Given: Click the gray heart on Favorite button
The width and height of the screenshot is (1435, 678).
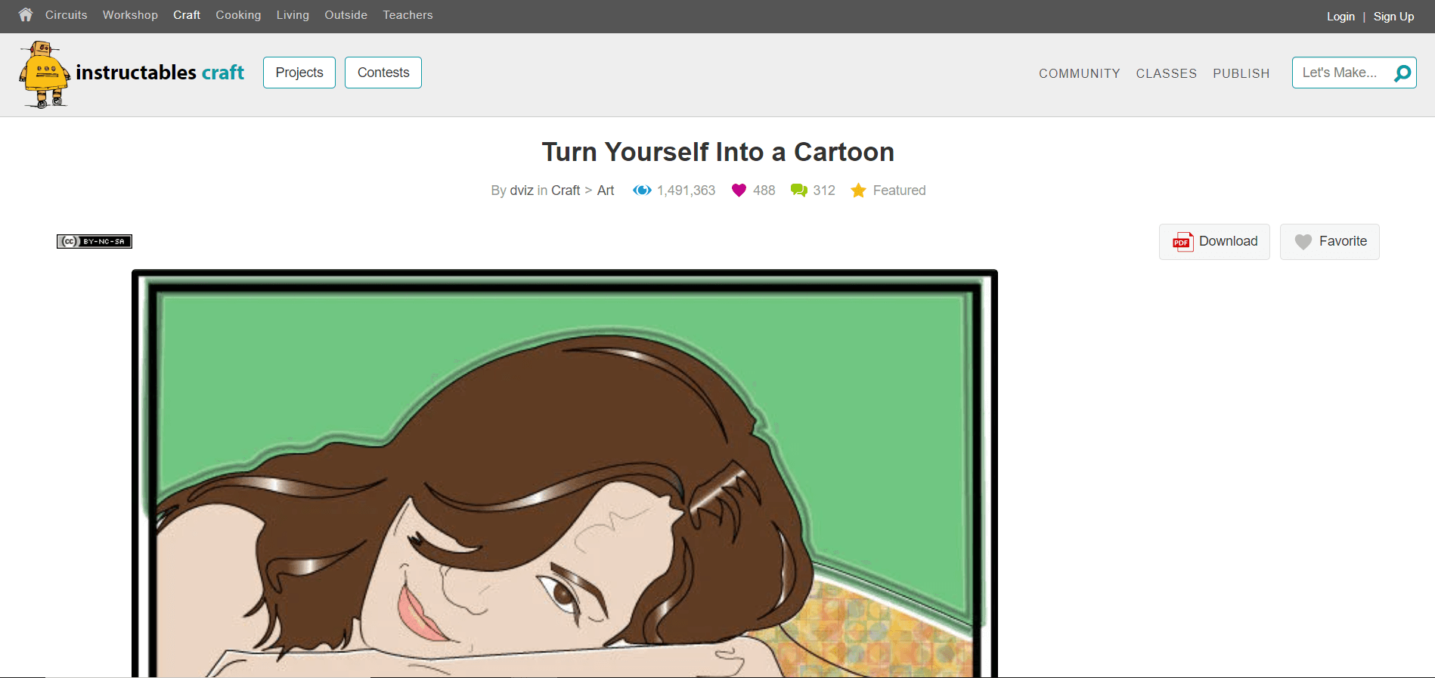Looking at the screenshot, I should (x=1303, y=242).
